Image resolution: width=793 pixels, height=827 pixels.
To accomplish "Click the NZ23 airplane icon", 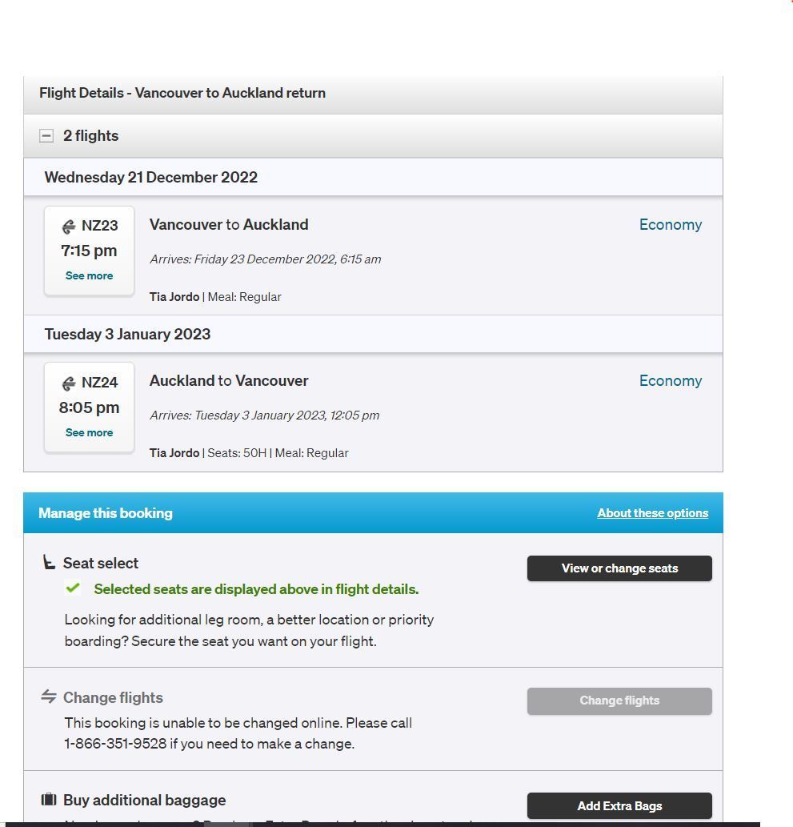I will pos(69,227).
